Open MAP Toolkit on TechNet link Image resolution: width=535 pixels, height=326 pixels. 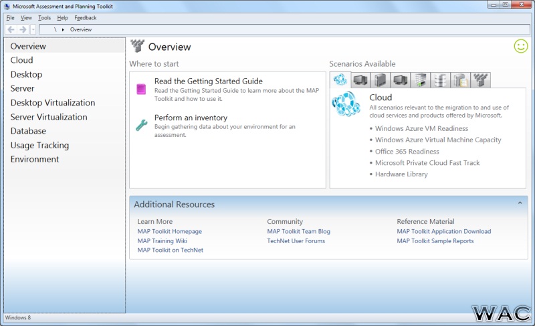(x=171, y=250)
